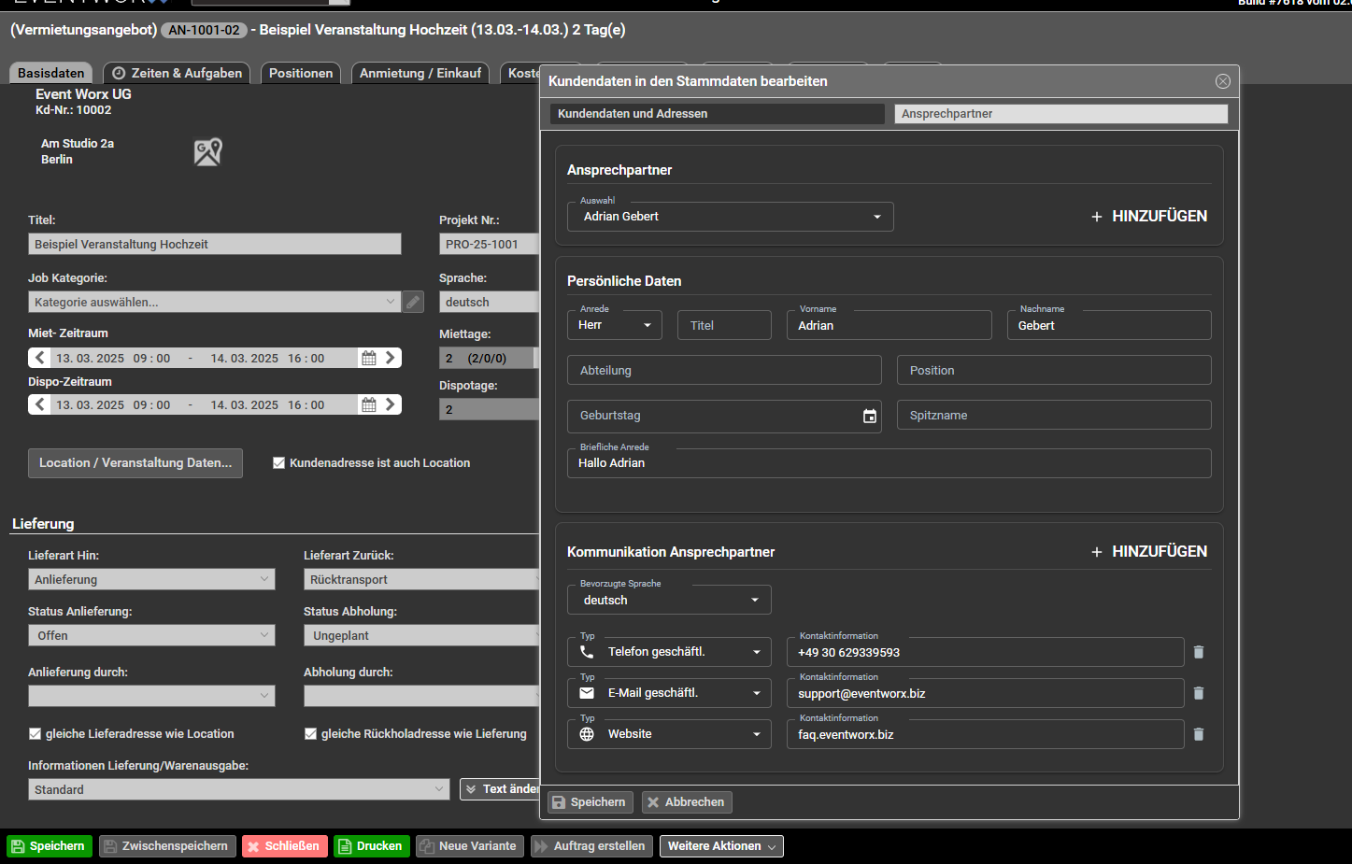This screenshot has width=1352, height=864.
Task: Click the faq.eventworx.biz website field
Action: coord(986,734)
